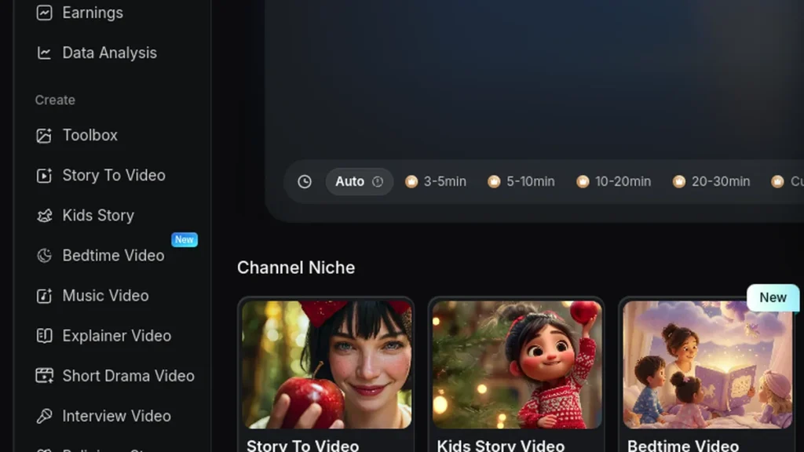
Task: Click the Create section label
Action: click(x=55, y=100)
